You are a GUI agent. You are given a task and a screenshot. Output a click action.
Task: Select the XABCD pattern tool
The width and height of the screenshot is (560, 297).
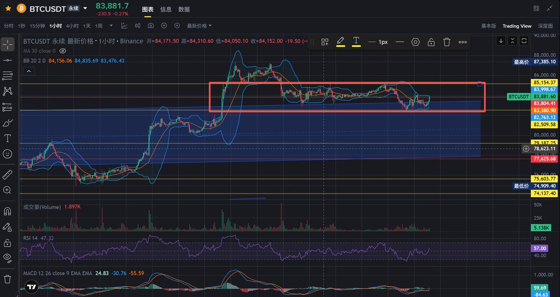7,91
